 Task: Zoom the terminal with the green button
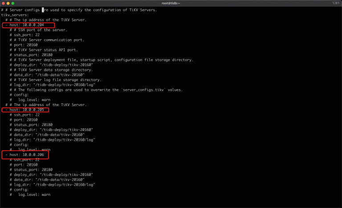tap(13, 3)
